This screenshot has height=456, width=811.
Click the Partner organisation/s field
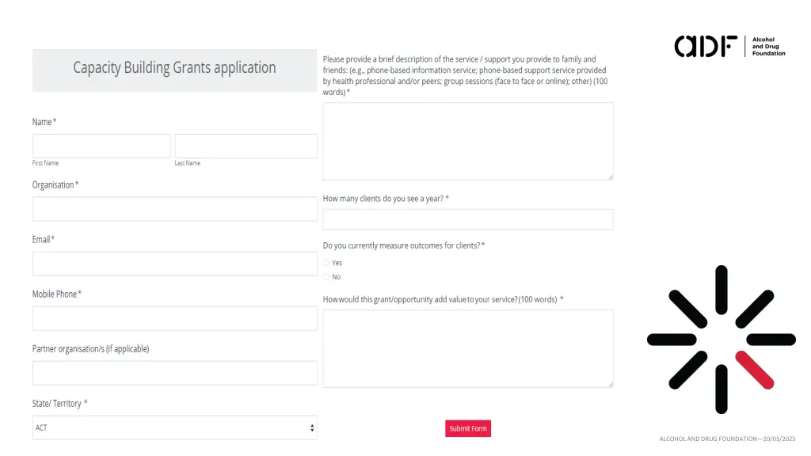(174, 373)
